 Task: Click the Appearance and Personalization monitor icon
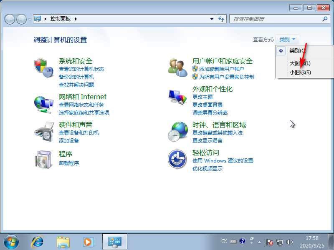pyautogui.click(x=178, y=97)
